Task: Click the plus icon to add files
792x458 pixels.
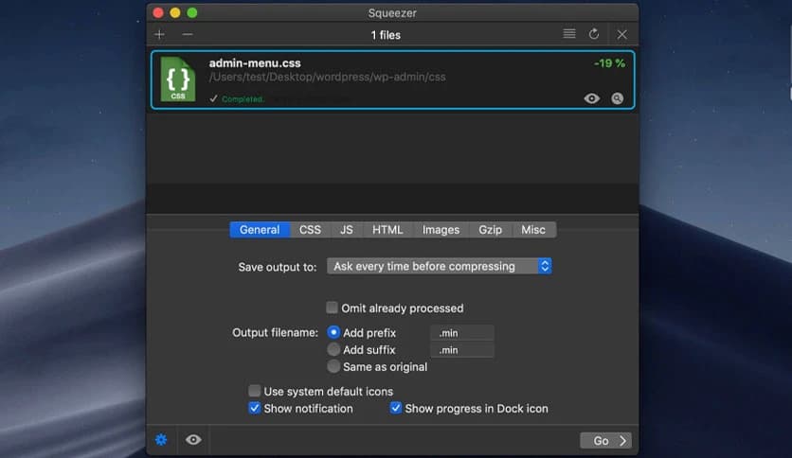Action: (x=159, y=34)
